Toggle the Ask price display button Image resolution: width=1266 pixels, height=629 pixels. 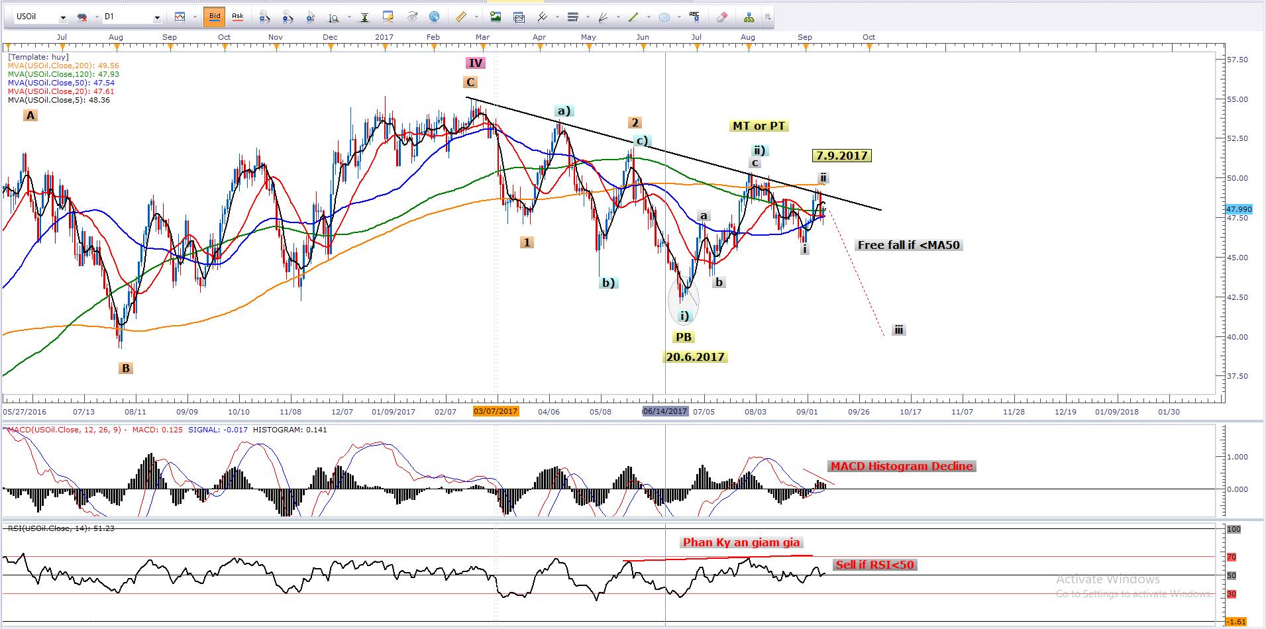pyautogui.click(x=238, y=17)
